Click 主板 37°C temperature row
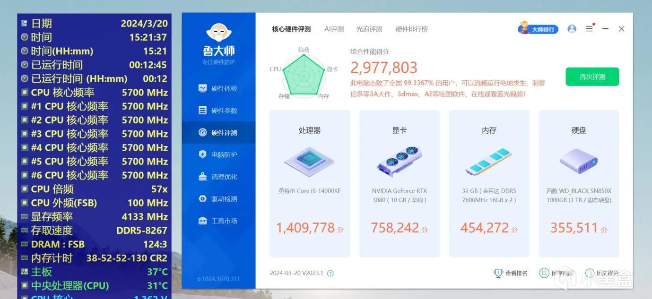652x299 pixels. [x=95, y=272]
